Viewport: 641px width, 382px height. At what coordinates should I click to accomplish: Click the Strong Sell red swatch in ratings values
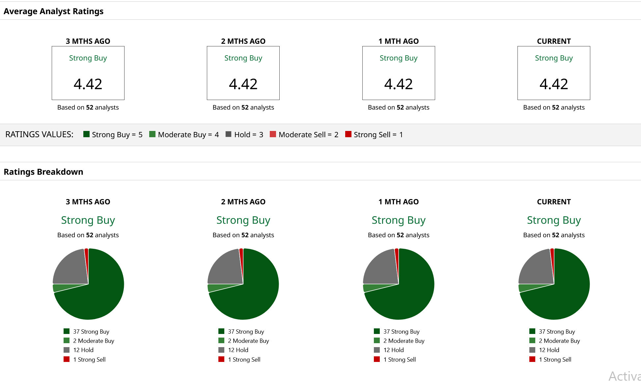tap(348, 134)
